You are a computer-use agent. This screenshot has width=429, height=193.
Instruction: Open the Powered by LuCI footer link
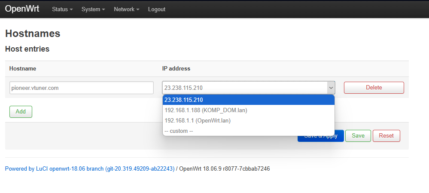(90, 168)
